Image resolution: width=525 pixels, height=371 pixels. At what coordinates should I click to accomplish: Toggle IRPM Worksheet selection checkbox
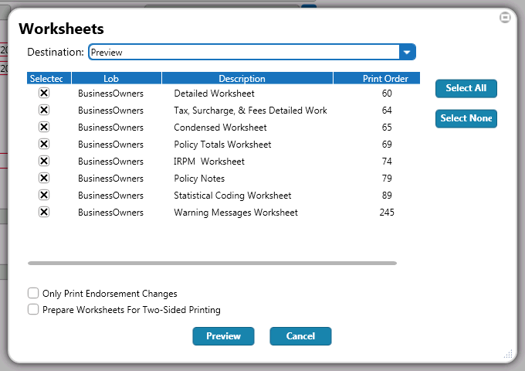coord(44,161)
